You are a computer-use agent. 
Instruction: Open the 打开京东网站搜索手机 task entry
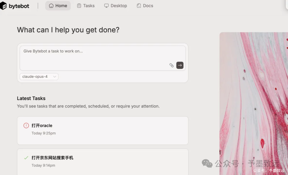point(103,160)
